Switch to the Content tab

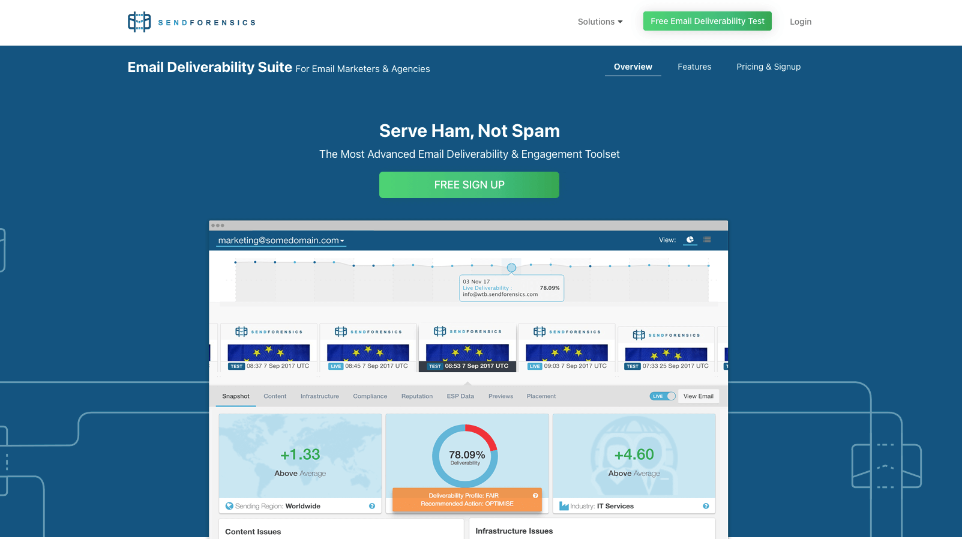275,396
